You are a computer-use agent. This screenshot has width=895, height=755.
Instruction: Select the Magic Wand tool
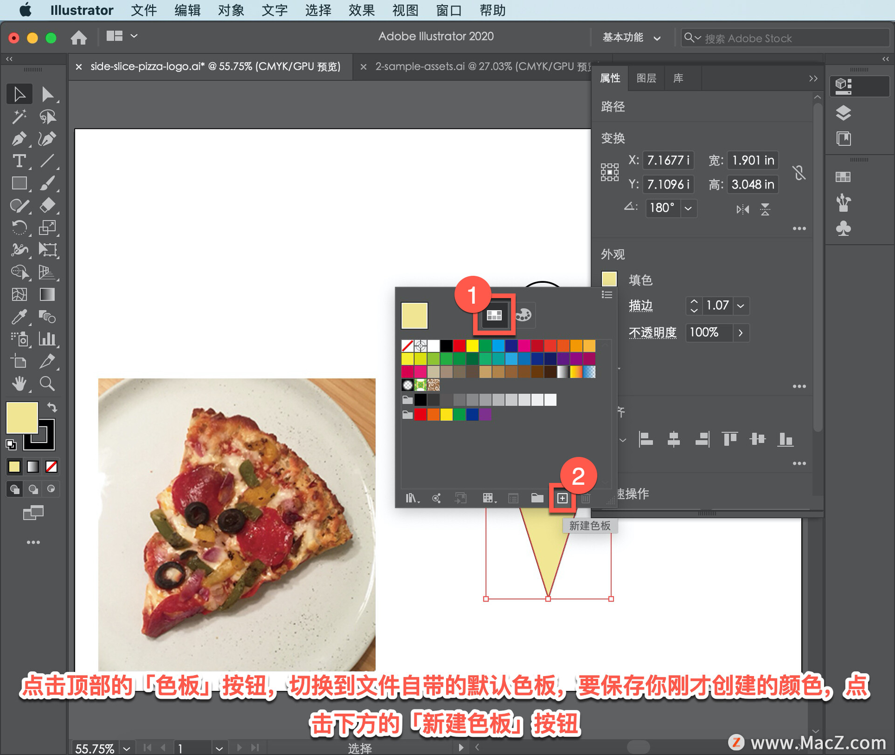tap(19, 116)
